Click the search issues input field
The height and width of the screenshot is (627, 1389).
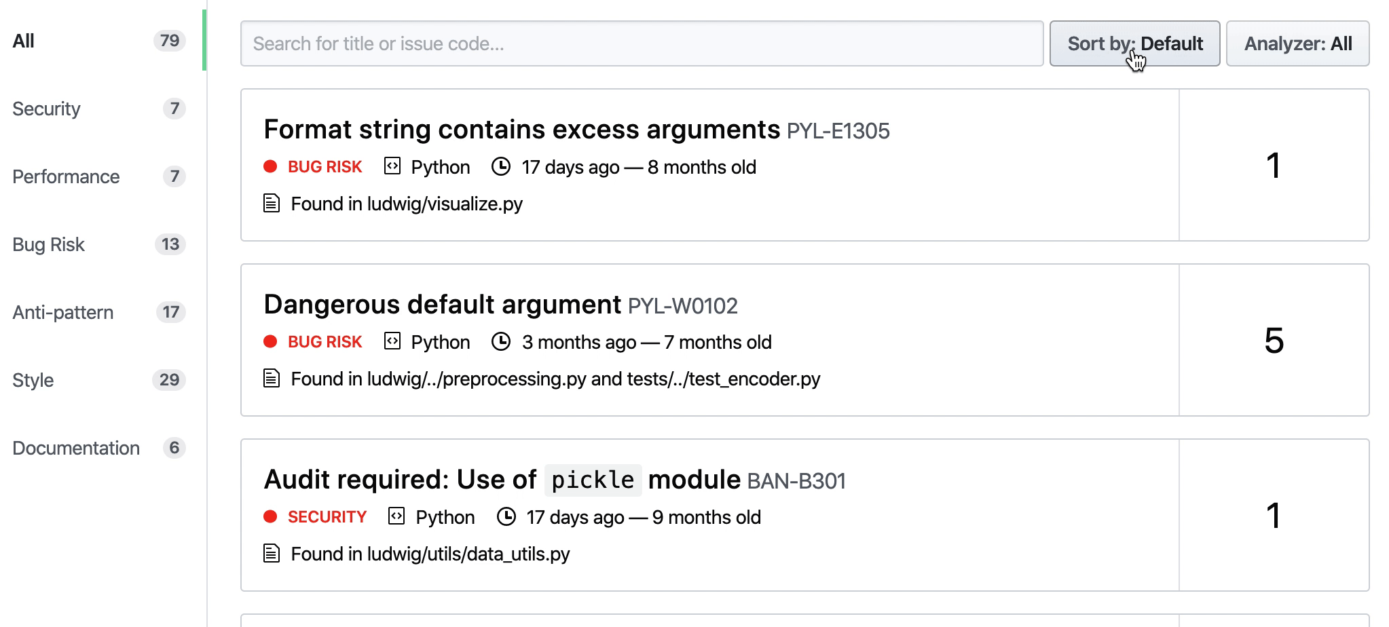[642, 43]
